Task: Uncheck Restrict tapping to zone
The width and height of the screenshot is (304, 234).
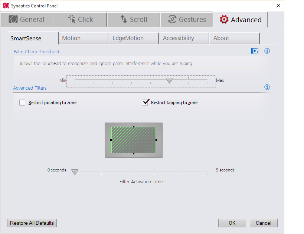Action: [x=145, y=103]
